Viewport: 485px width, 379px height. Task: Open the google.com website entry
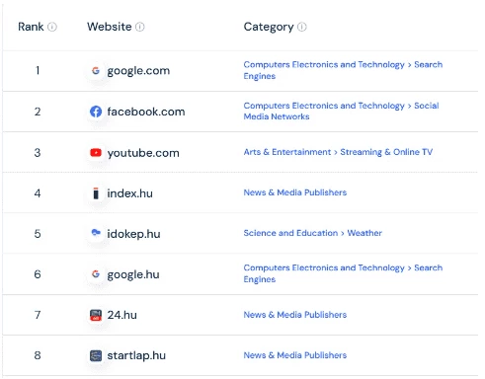[138, 71]
